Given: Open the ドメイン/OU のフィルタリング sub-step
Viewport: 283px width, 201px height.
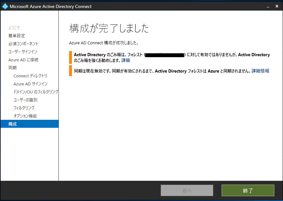Looking at the screenshot, I should click(36, 92).
